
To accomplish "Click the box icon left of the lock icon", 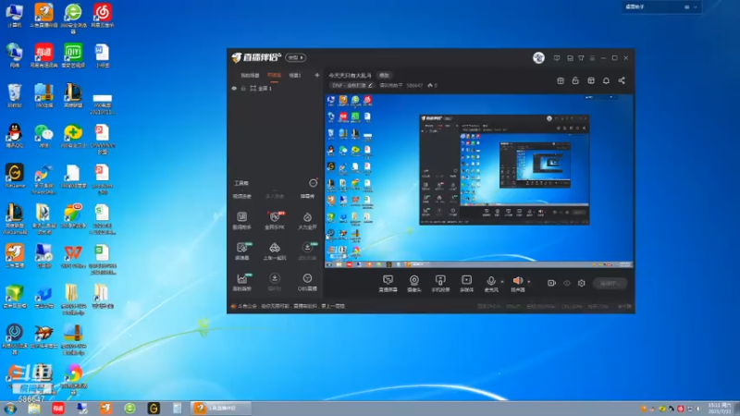I will (x=561, y=80).
